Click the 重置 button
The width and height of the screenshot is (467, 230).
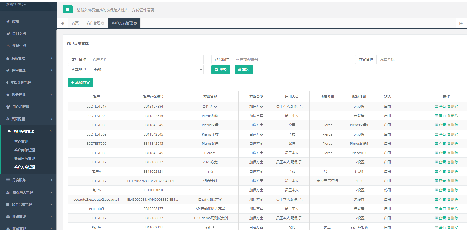pyautogui.click(x=244, y=70)
